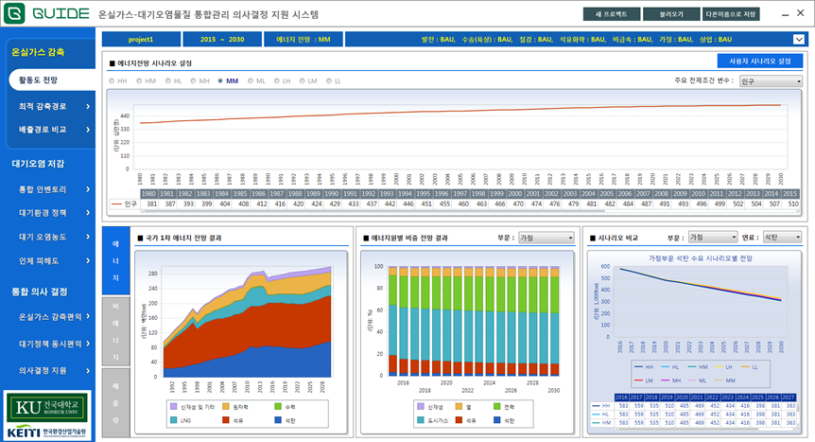Click the 인구 series legend line marker
815x442 pixels.
pyautogui.click(x=117, y=203)
